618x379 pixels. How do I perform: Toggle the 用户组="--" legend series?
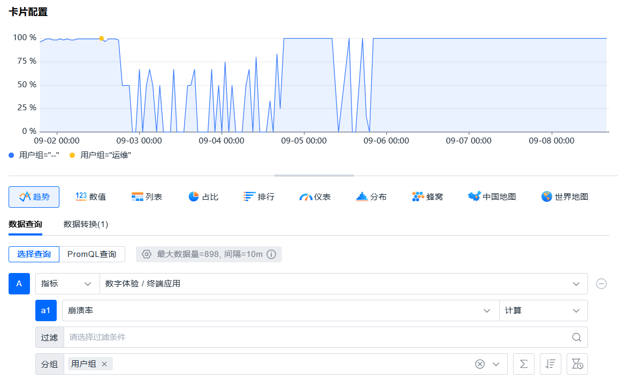tap(34, 155)
